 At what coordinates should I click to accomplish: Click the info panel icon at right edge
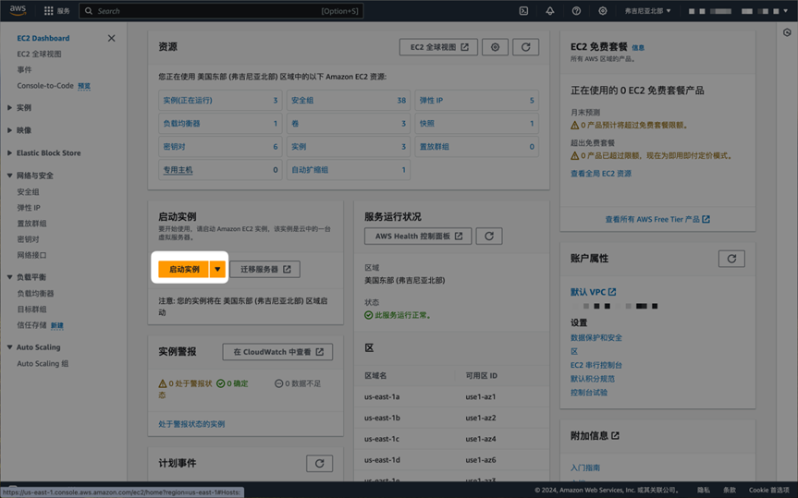(x=787, y=32)
